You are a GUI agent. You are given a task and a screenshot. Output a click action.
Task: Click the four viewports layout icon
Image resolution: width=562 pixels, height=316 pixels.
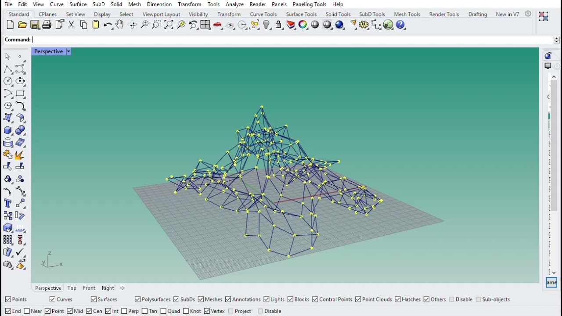205,25
